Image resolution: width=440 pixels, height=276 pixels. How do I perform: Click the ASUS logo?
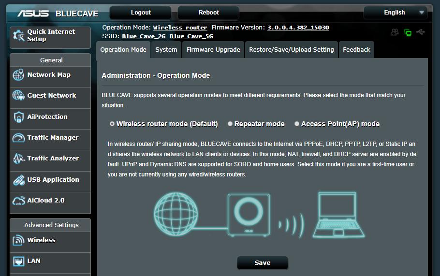click(x=33, y=14)
